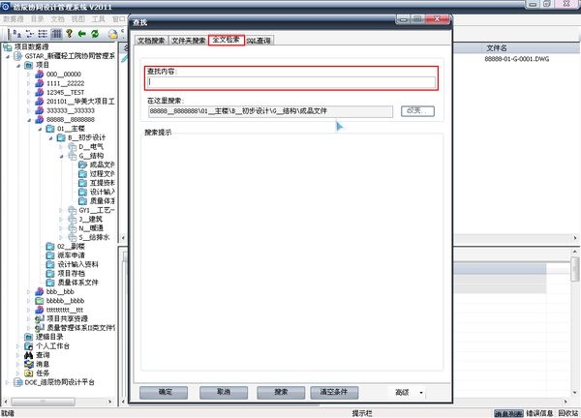
Task: Expand the 000__00000 project node
Action: coord(29,73)
